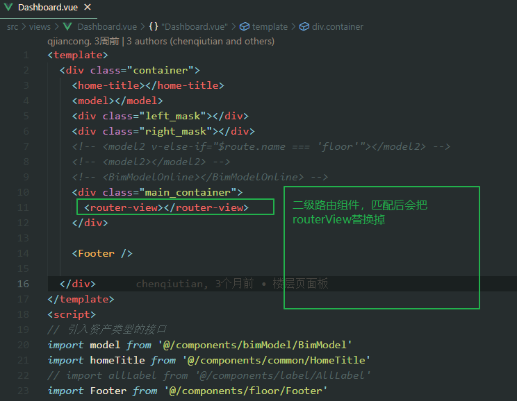Click the right_mask div line
This screenshot has height=401, width=517.
point(163,131)
